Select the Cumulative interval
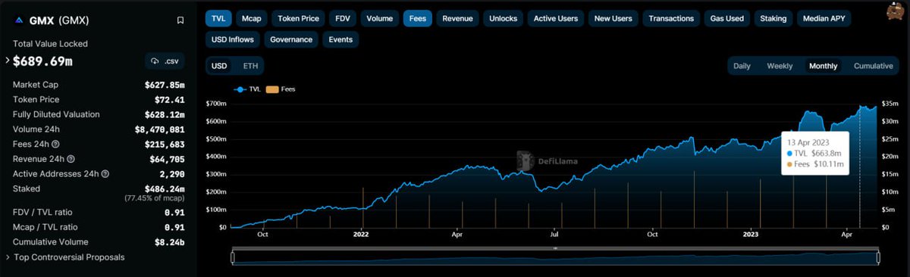910x277 pixels. [x=873, y=66]
